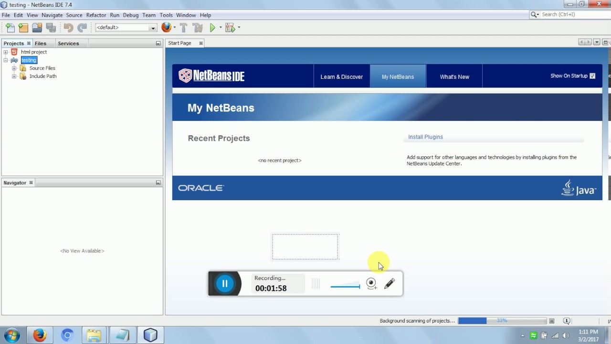The width and height of the screenshot is (611, 344).
Task: Click the pencil annotate icon in recorder
Action: pyautogui.click(x=390, y=283)
